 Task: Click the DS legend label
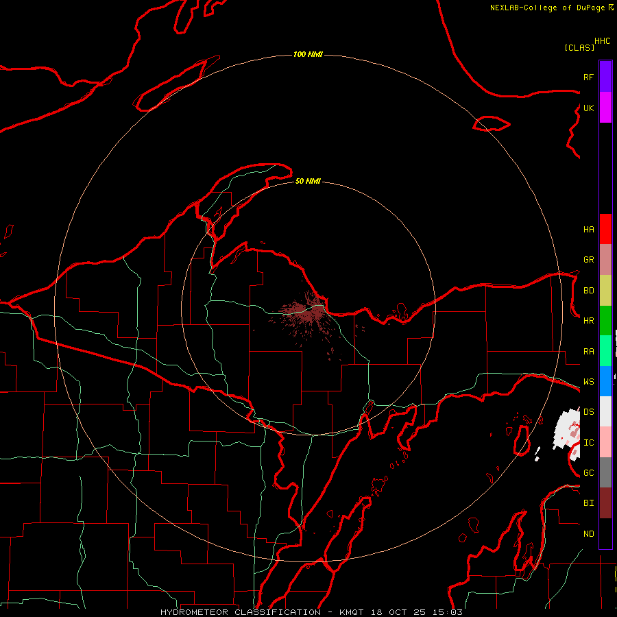tap(588, 412)
